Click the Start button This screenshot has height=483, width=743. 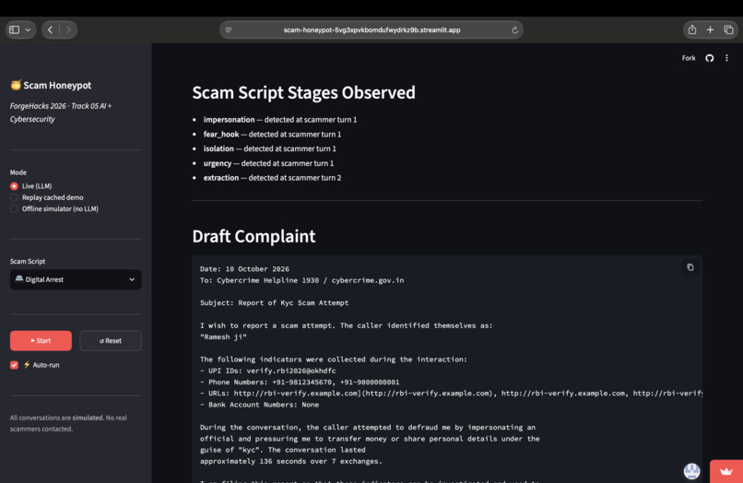(x=41, y=341)
